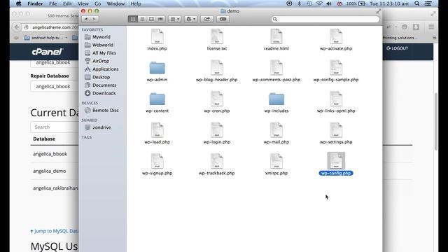Click angelica_demo in the cPanel database list
This screenshot has width=448, height=252.
50,171
